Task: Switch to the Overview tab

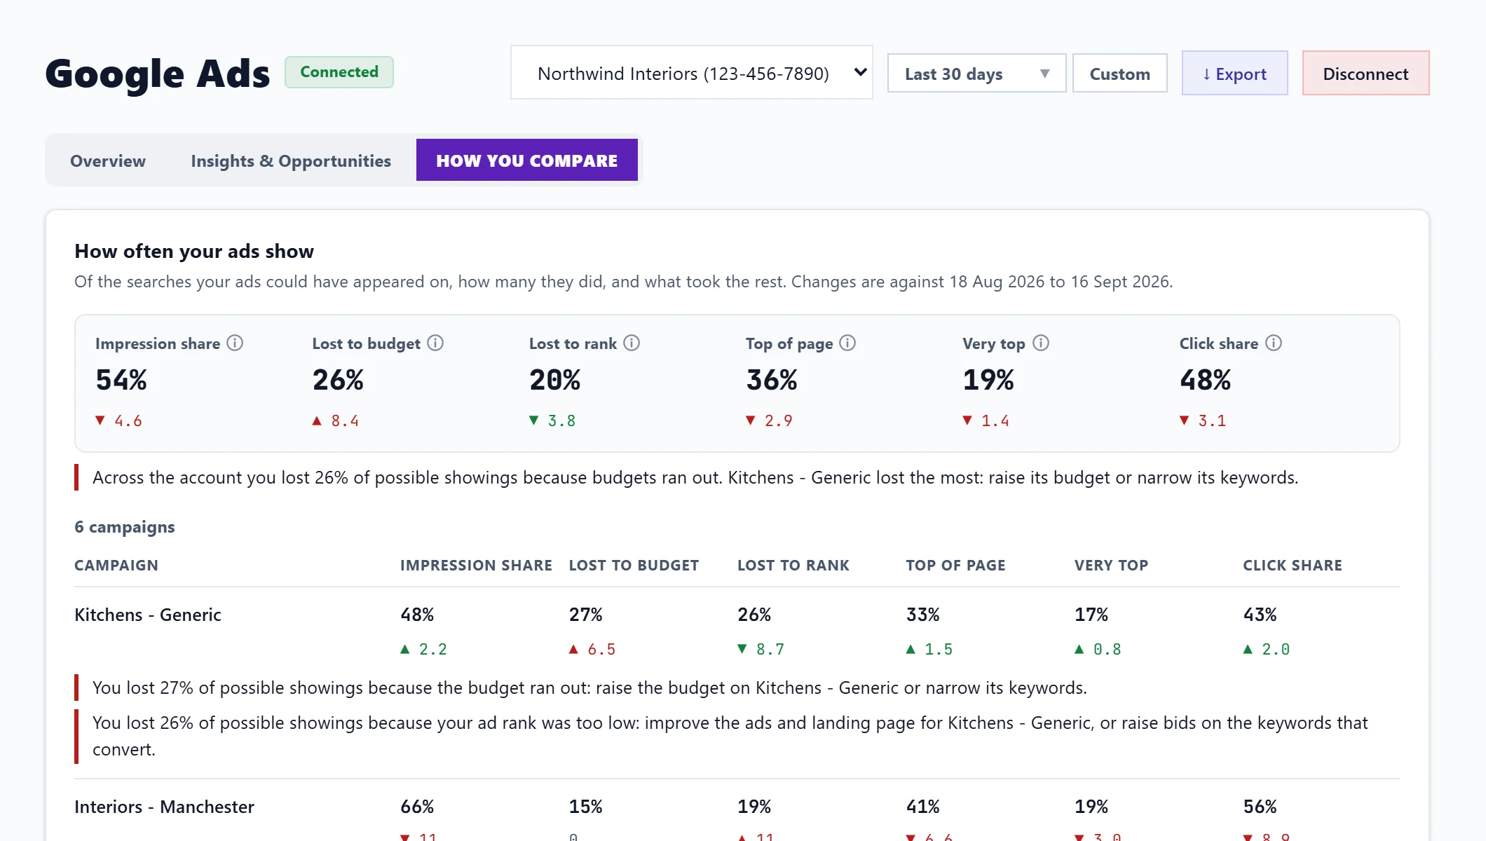Action: click(108, 160)
